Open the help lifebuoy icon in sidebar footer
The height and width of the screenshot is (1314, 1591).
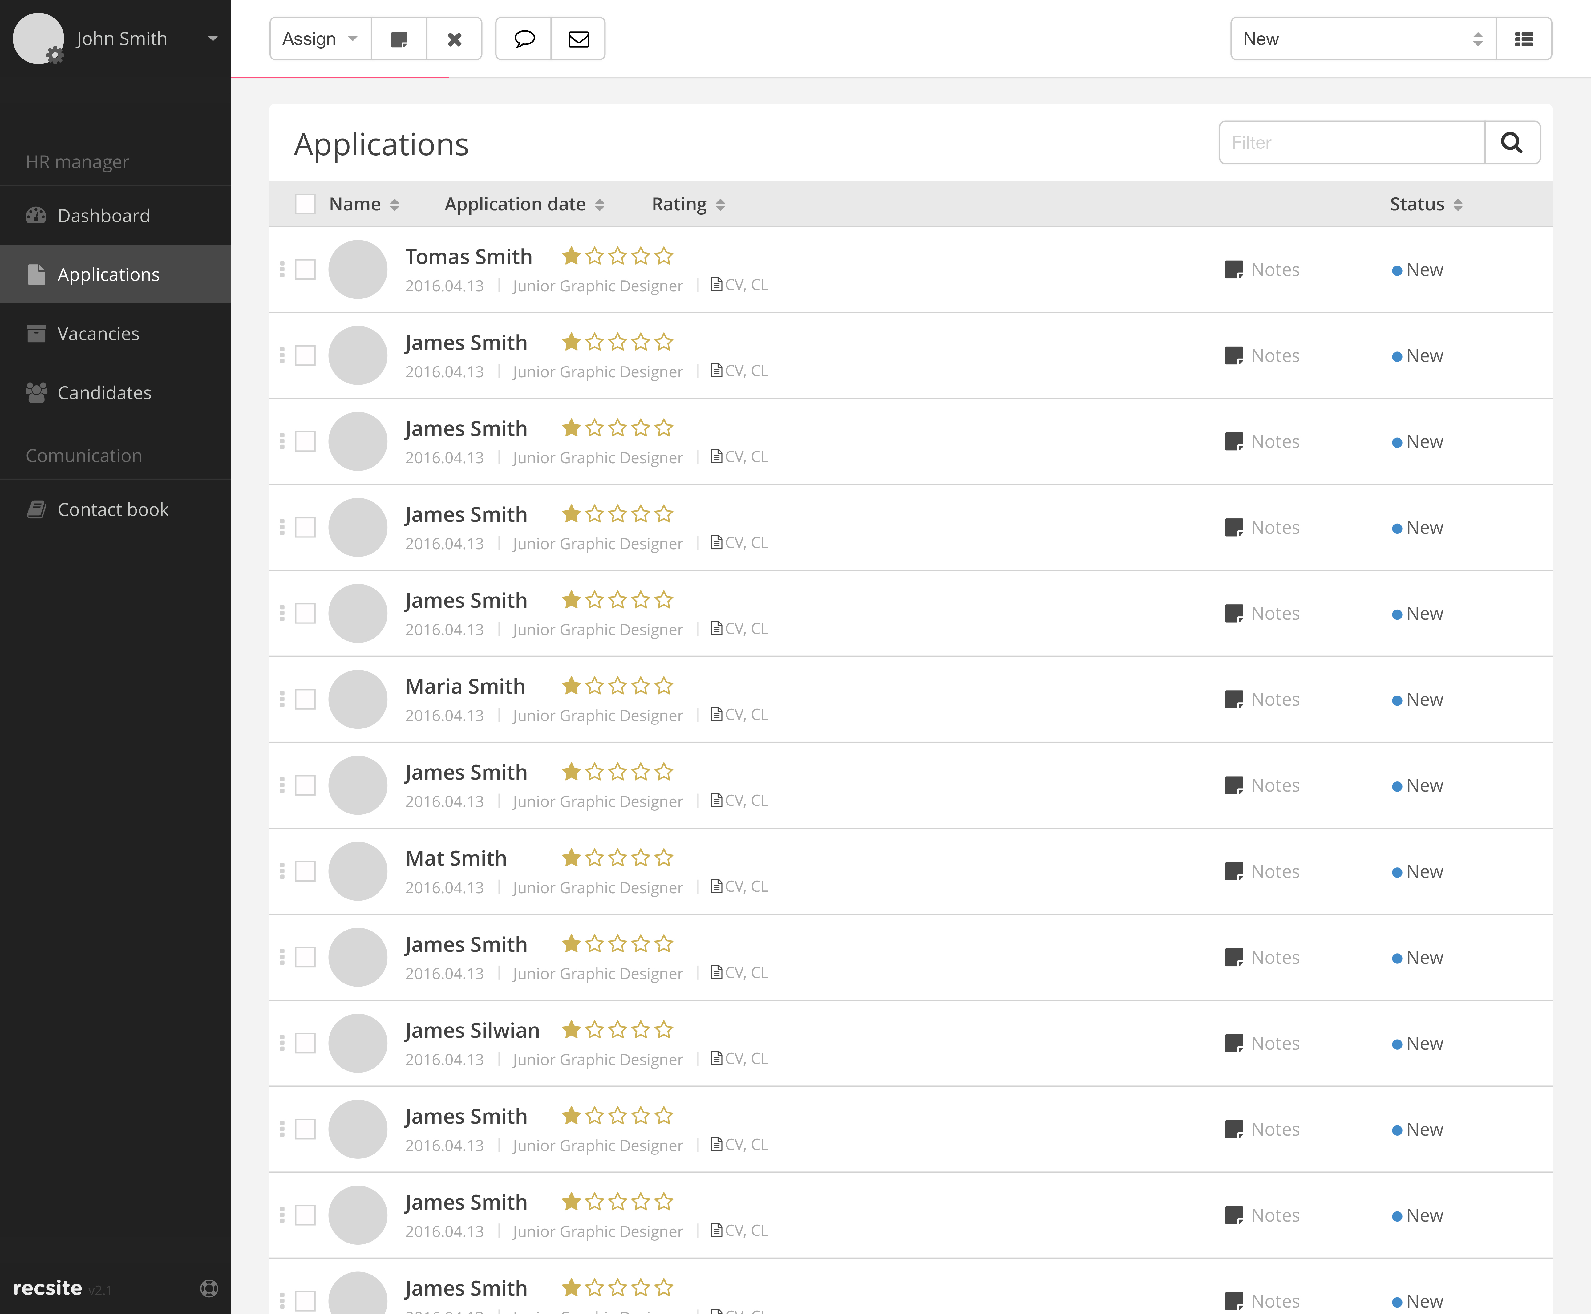[209, 1288]
